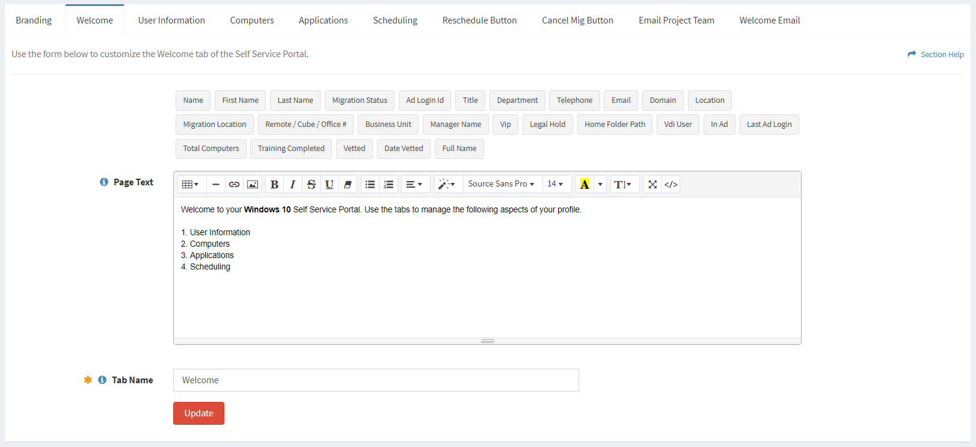The width and height of the screenshot is (976, 447).
Task: Open the Source Sans Pro font dropdown
Action: (501, 184)
